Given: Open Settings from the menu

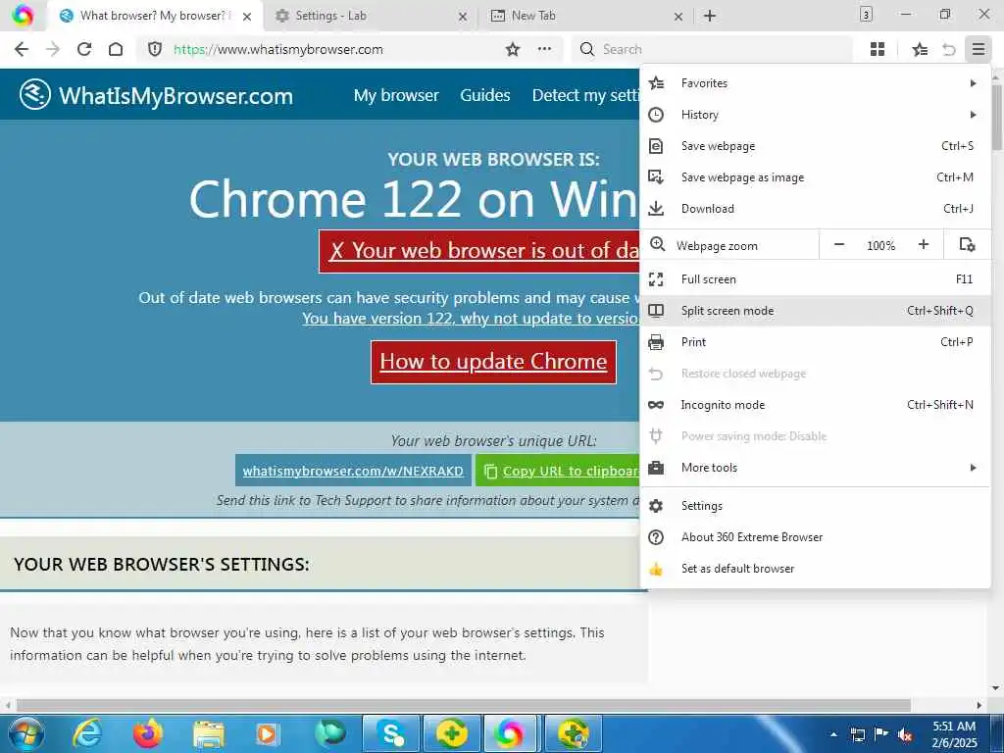Looking at the screenshot, I should click(815, 506).
